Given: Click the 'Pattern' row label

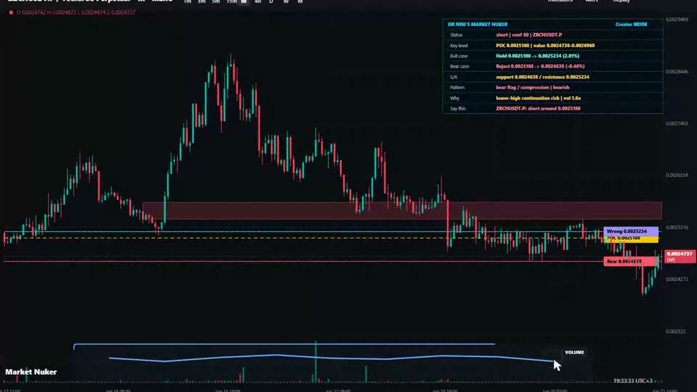Looking at the screenshot, I should click(457, 88).
